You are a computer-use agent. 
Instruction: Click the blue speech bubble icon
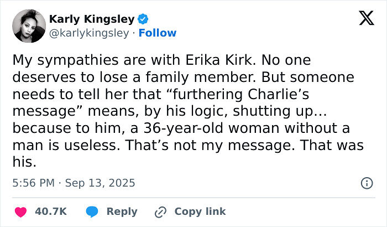click(93, 211)
